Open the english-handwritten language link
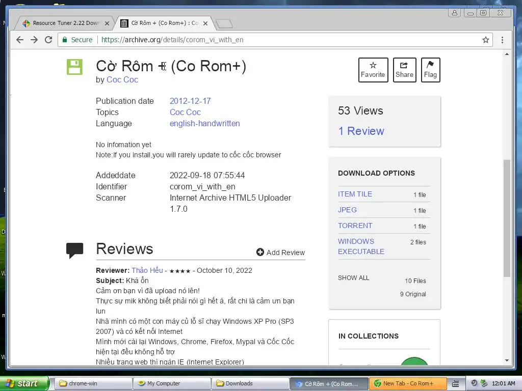The image size is (522, 391). (x=205, y=123)
